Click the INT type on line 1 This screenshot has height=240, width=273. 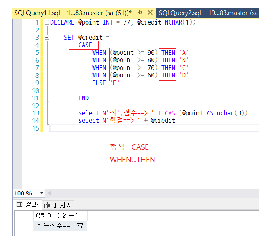[108, 22]
